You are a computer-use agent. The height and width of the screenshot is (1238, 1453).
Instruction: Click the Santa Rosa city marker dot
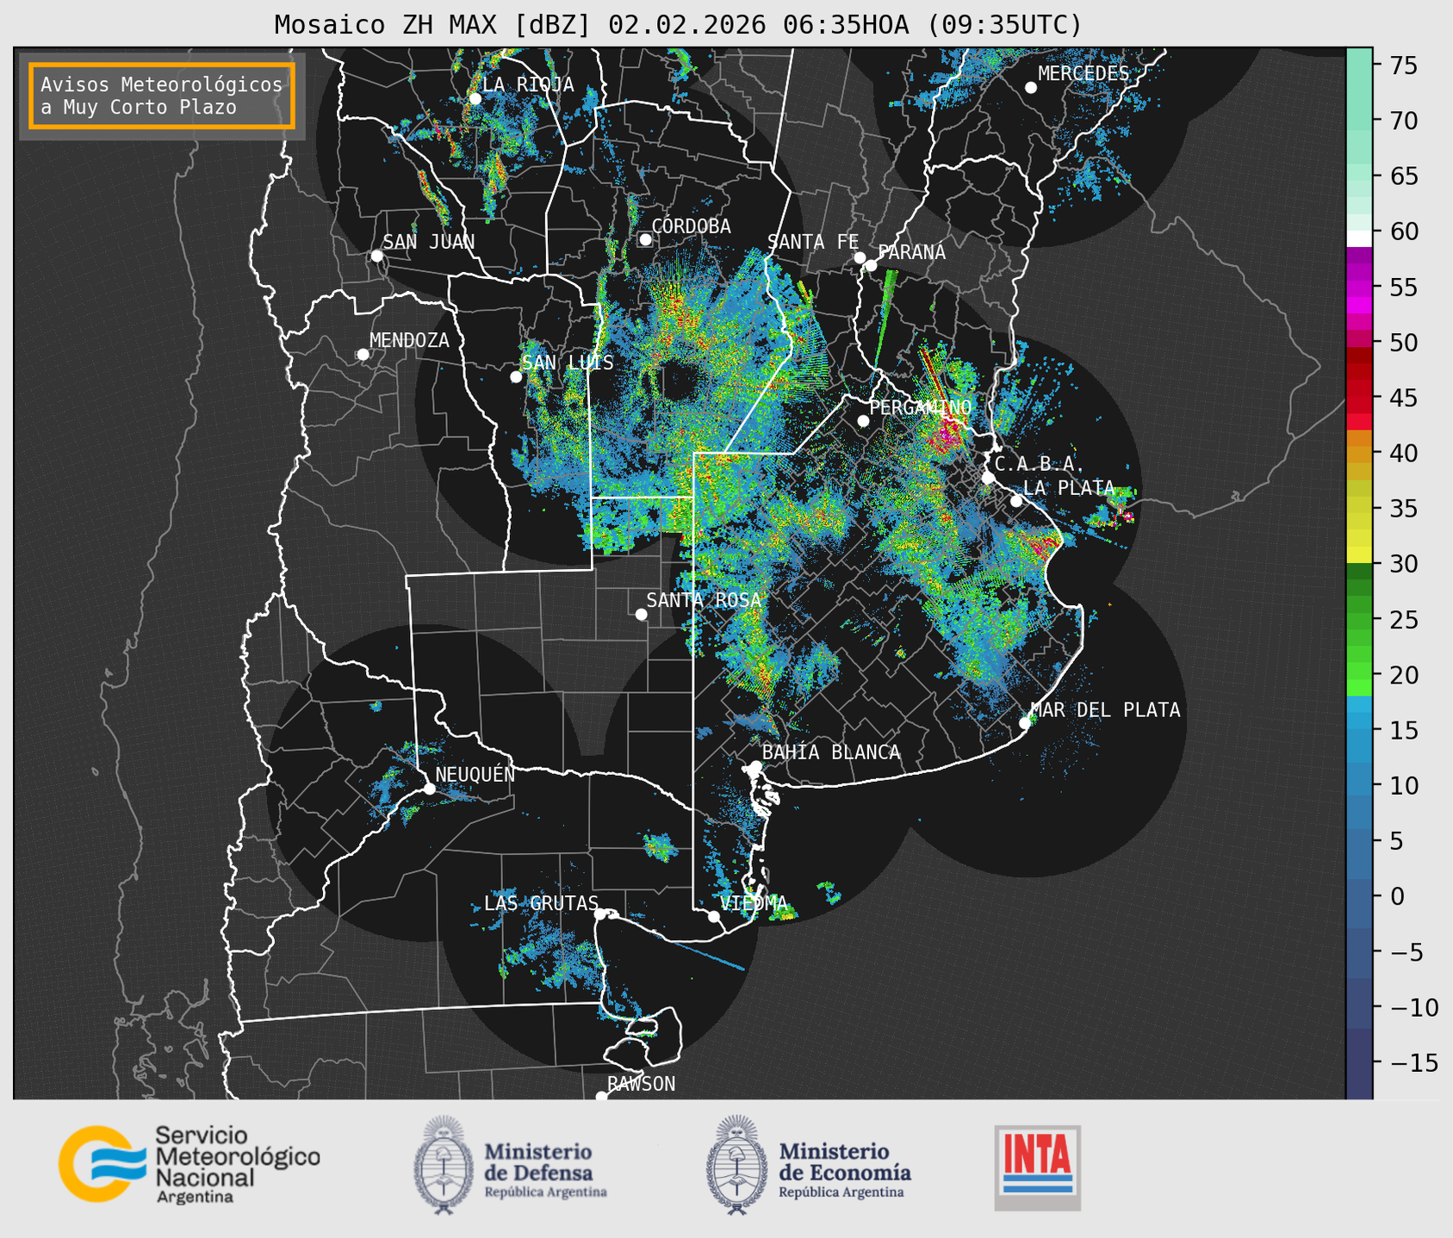click(641, 614)
